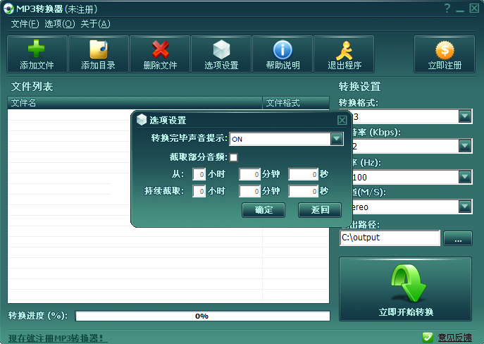Click the 从 seconds input field
The height and width of the screenshot is (344, 484).
click(303, 174)
